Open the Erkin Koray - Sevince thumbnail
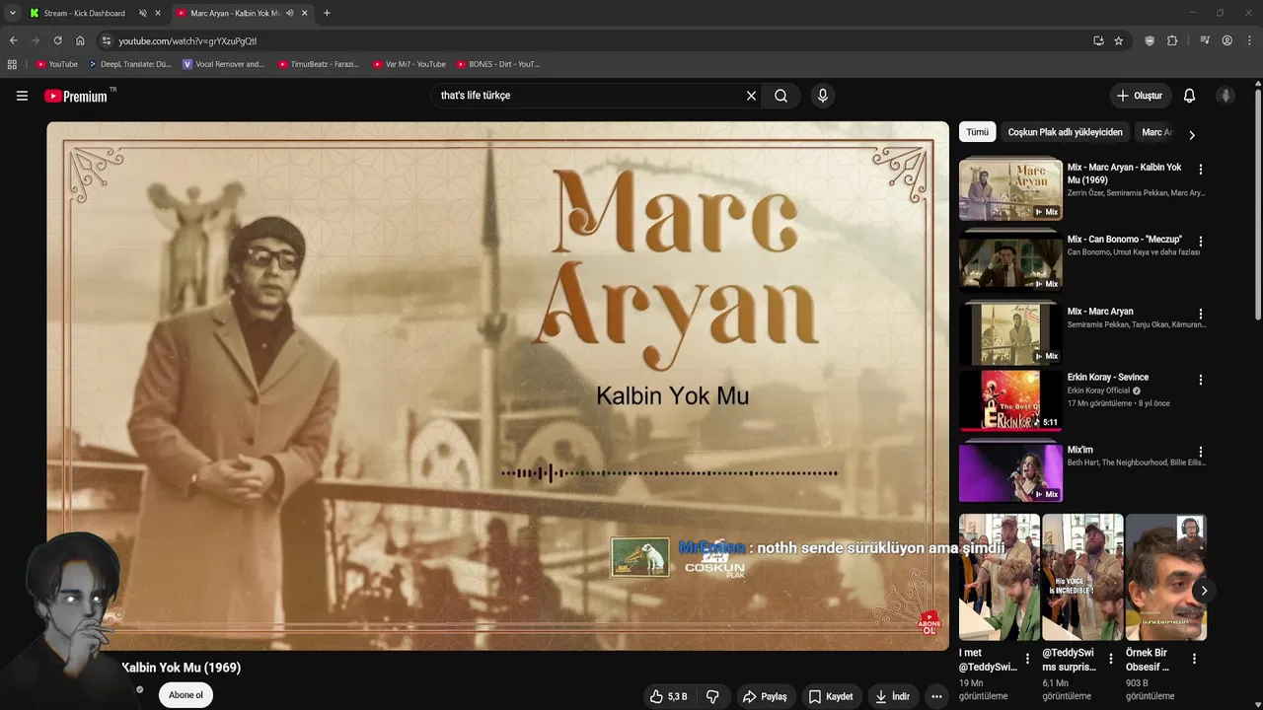This screenshot has width=1263, height=710. [1010, 400]
